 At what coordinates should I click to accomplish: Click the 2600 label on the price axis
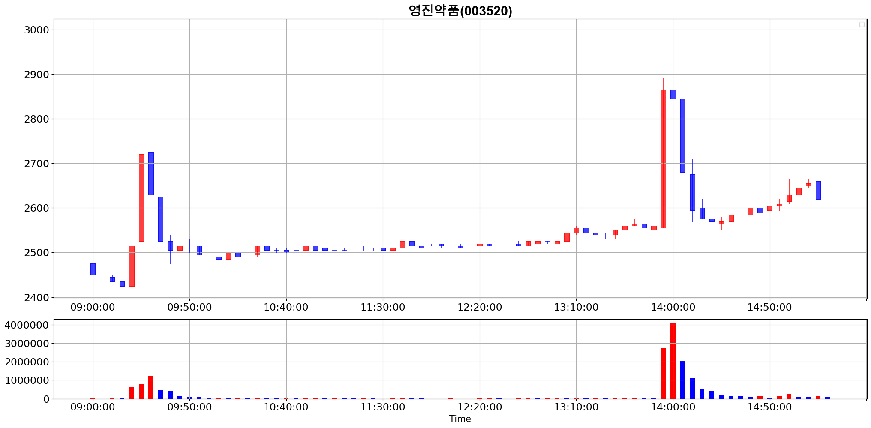coord(36,208)
